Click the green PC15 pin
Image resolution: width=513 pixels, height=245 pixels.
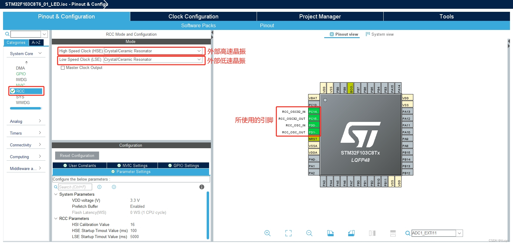tap(314, 119)
